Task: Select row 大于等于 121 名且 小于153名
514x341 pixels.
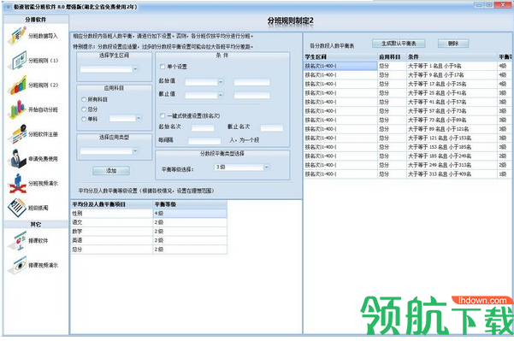Action: tap(406, 138)
